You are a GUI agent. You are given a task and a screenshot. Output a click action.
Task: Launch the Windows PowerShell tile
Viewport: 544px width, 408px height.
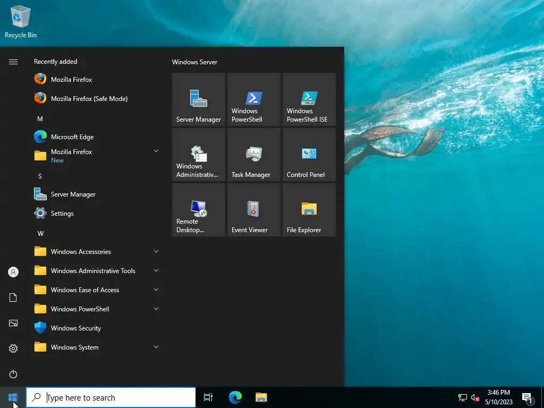point(253,99)
